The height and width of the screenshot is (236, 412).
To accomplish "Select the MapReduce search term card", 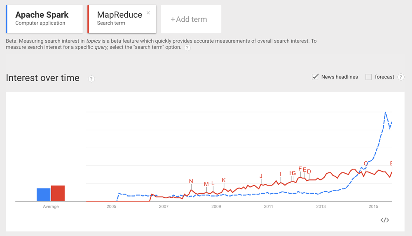I will 119,19.
